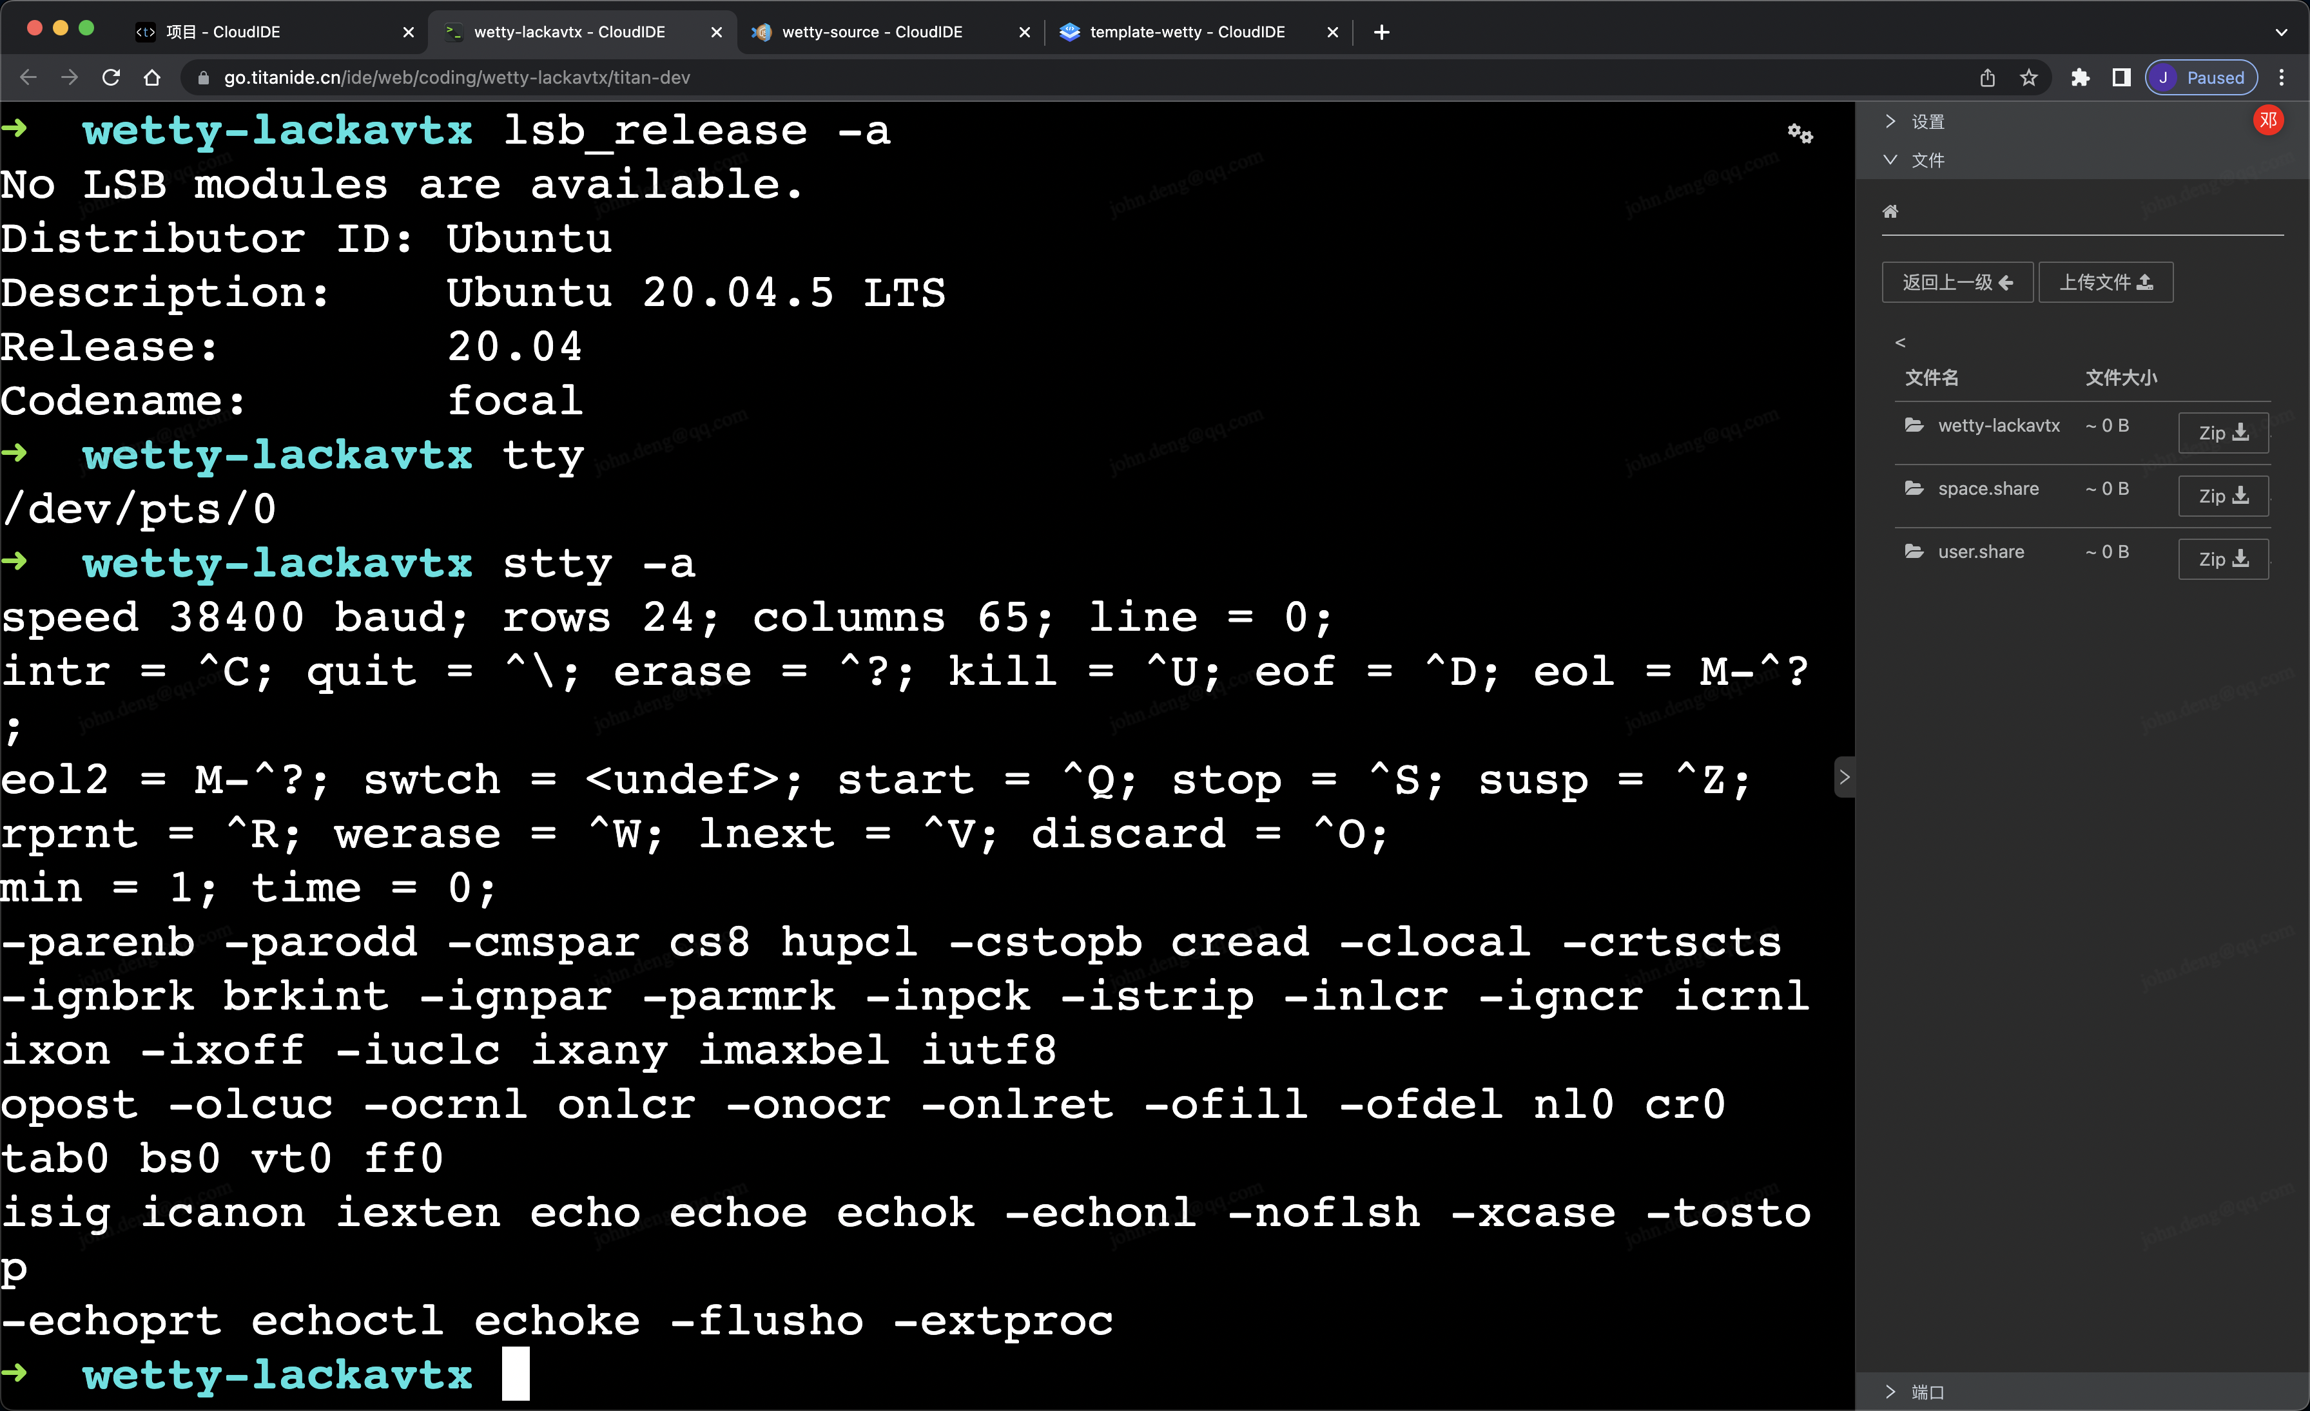Collapse the right sidebar panel arrow
Image resolution: width=2310 pixels, height=1411 pixels.
pyautogui.click(x=1844, y=777)
